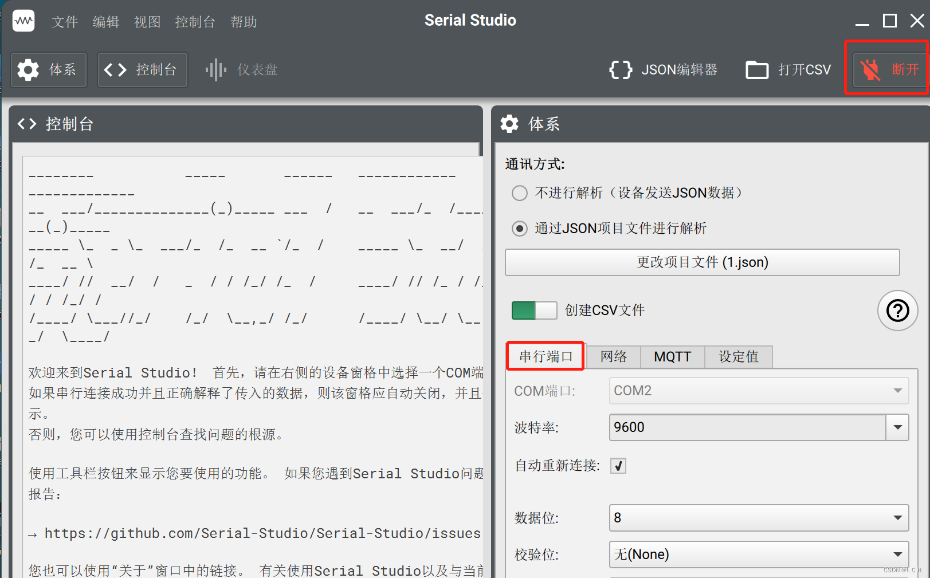Open the 仪表盘 dashboard toolbar button
Image resolution: width=930 pixels, height=578 pixels.
pos(241,70)
